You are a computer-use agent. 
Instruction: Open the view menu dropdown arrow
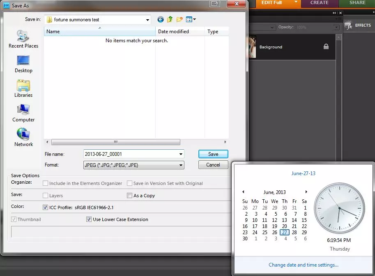[x=194, y=19]
